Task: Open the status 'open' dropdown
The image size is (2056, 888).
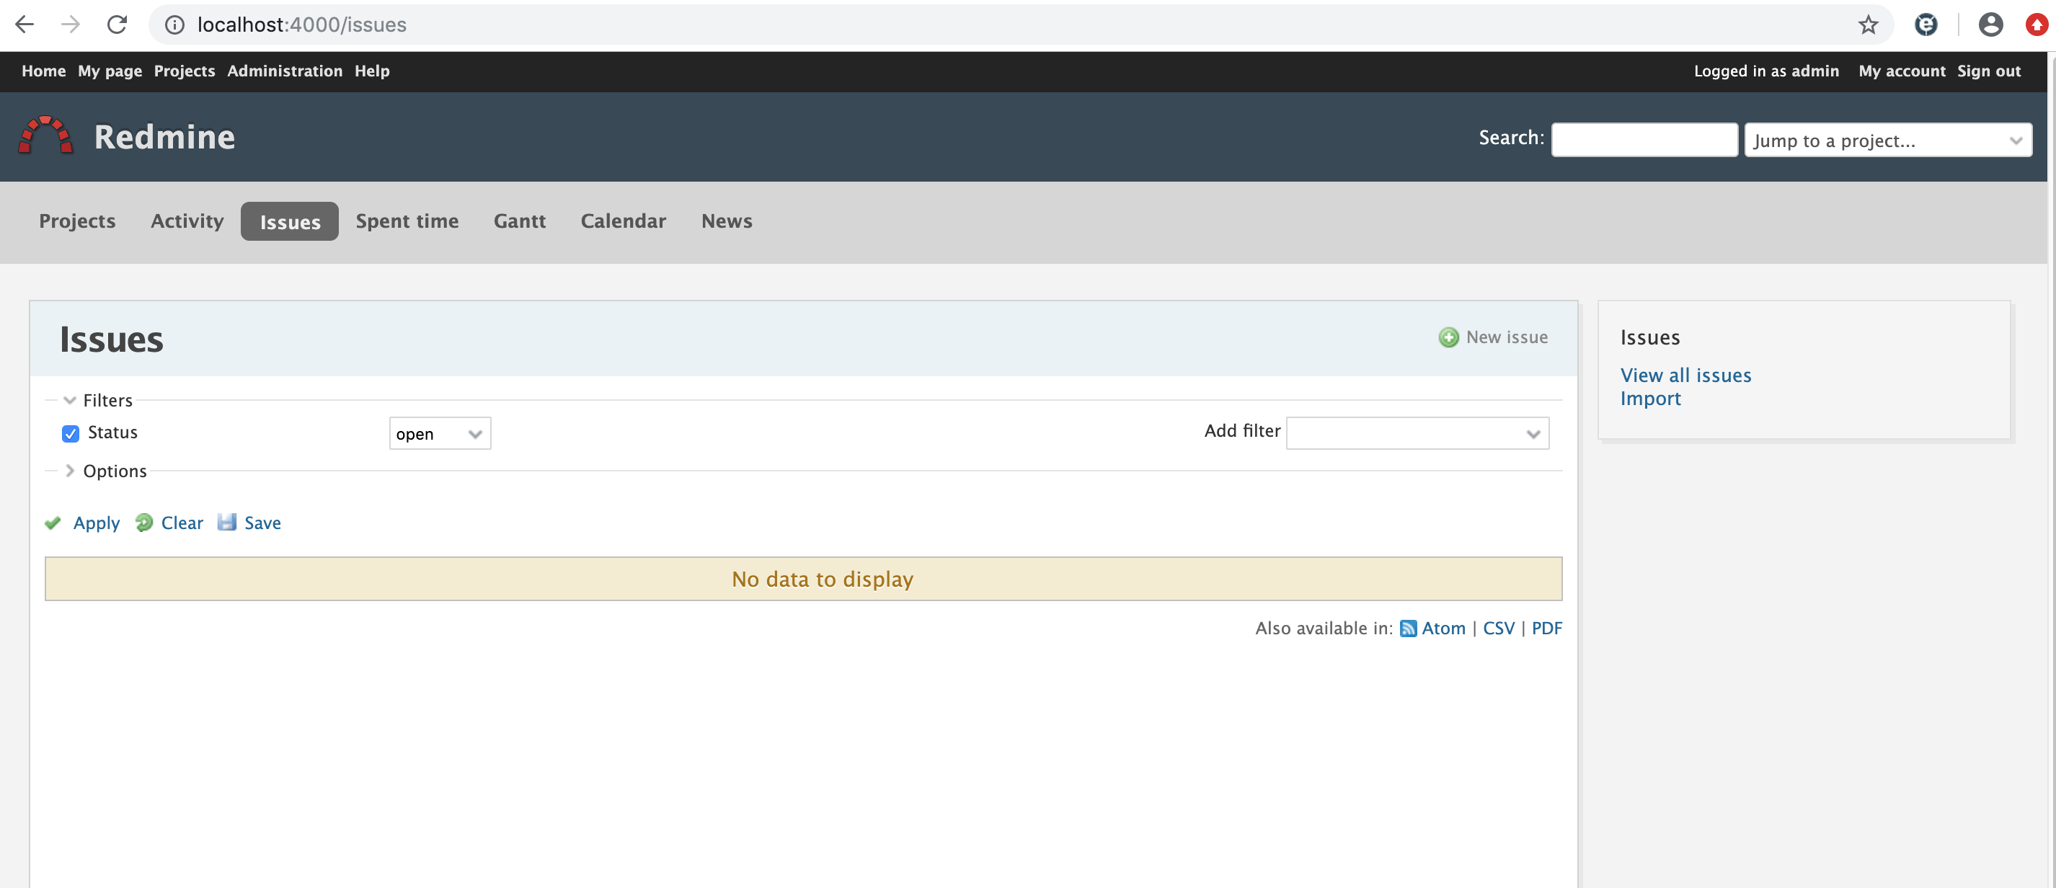Action: pos(440,434)
